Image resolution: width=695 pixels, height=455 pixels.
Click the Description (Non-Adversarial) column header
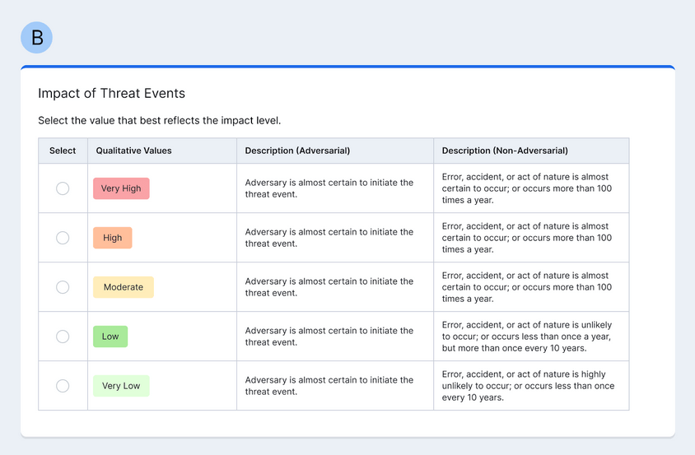[x=505, y=151]
